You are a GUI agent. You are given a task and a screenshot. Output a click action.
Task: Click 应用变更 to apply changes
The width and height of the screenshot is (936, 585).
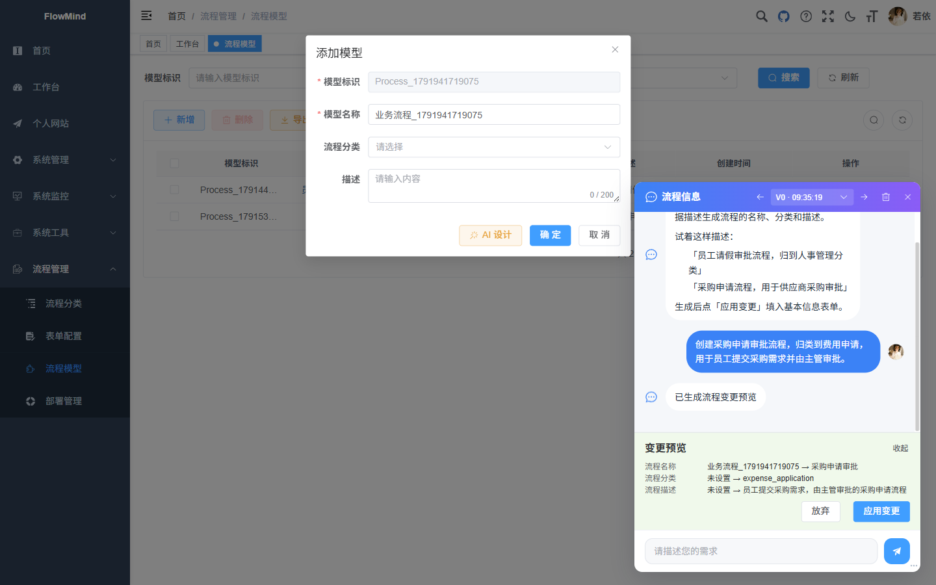click(x=881, y=511)
